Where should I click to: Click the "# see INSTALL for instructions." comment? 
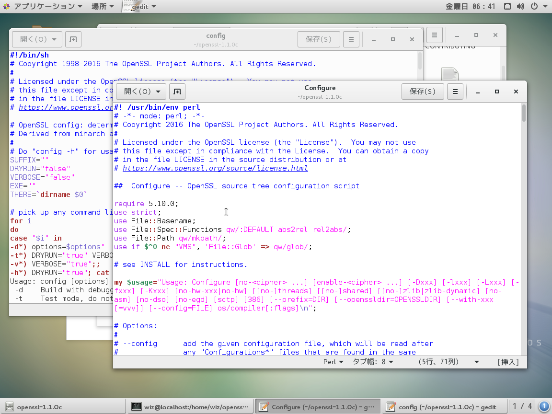(181, 264)
